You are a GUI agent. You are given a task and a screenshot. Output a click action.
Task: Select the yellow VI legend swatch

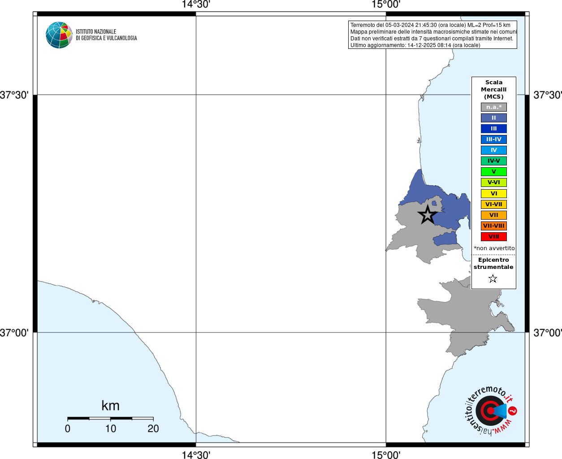tap(494, 194)
